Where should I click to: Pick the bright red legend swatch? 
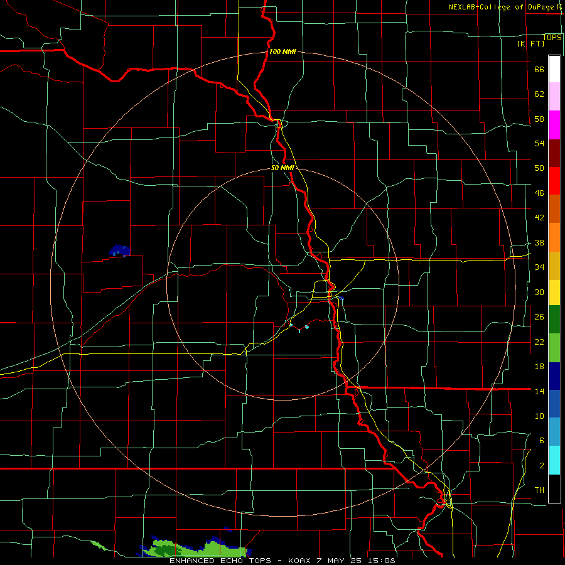tap(554, 181)
